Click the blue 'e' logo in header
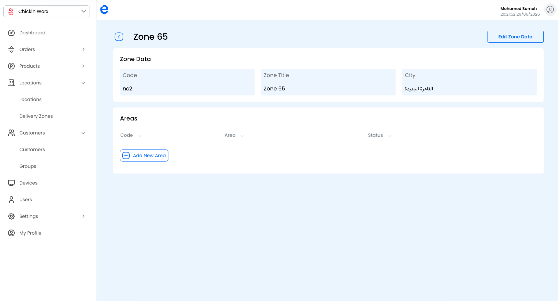558x301 pixels. click(x=104, y=9)
